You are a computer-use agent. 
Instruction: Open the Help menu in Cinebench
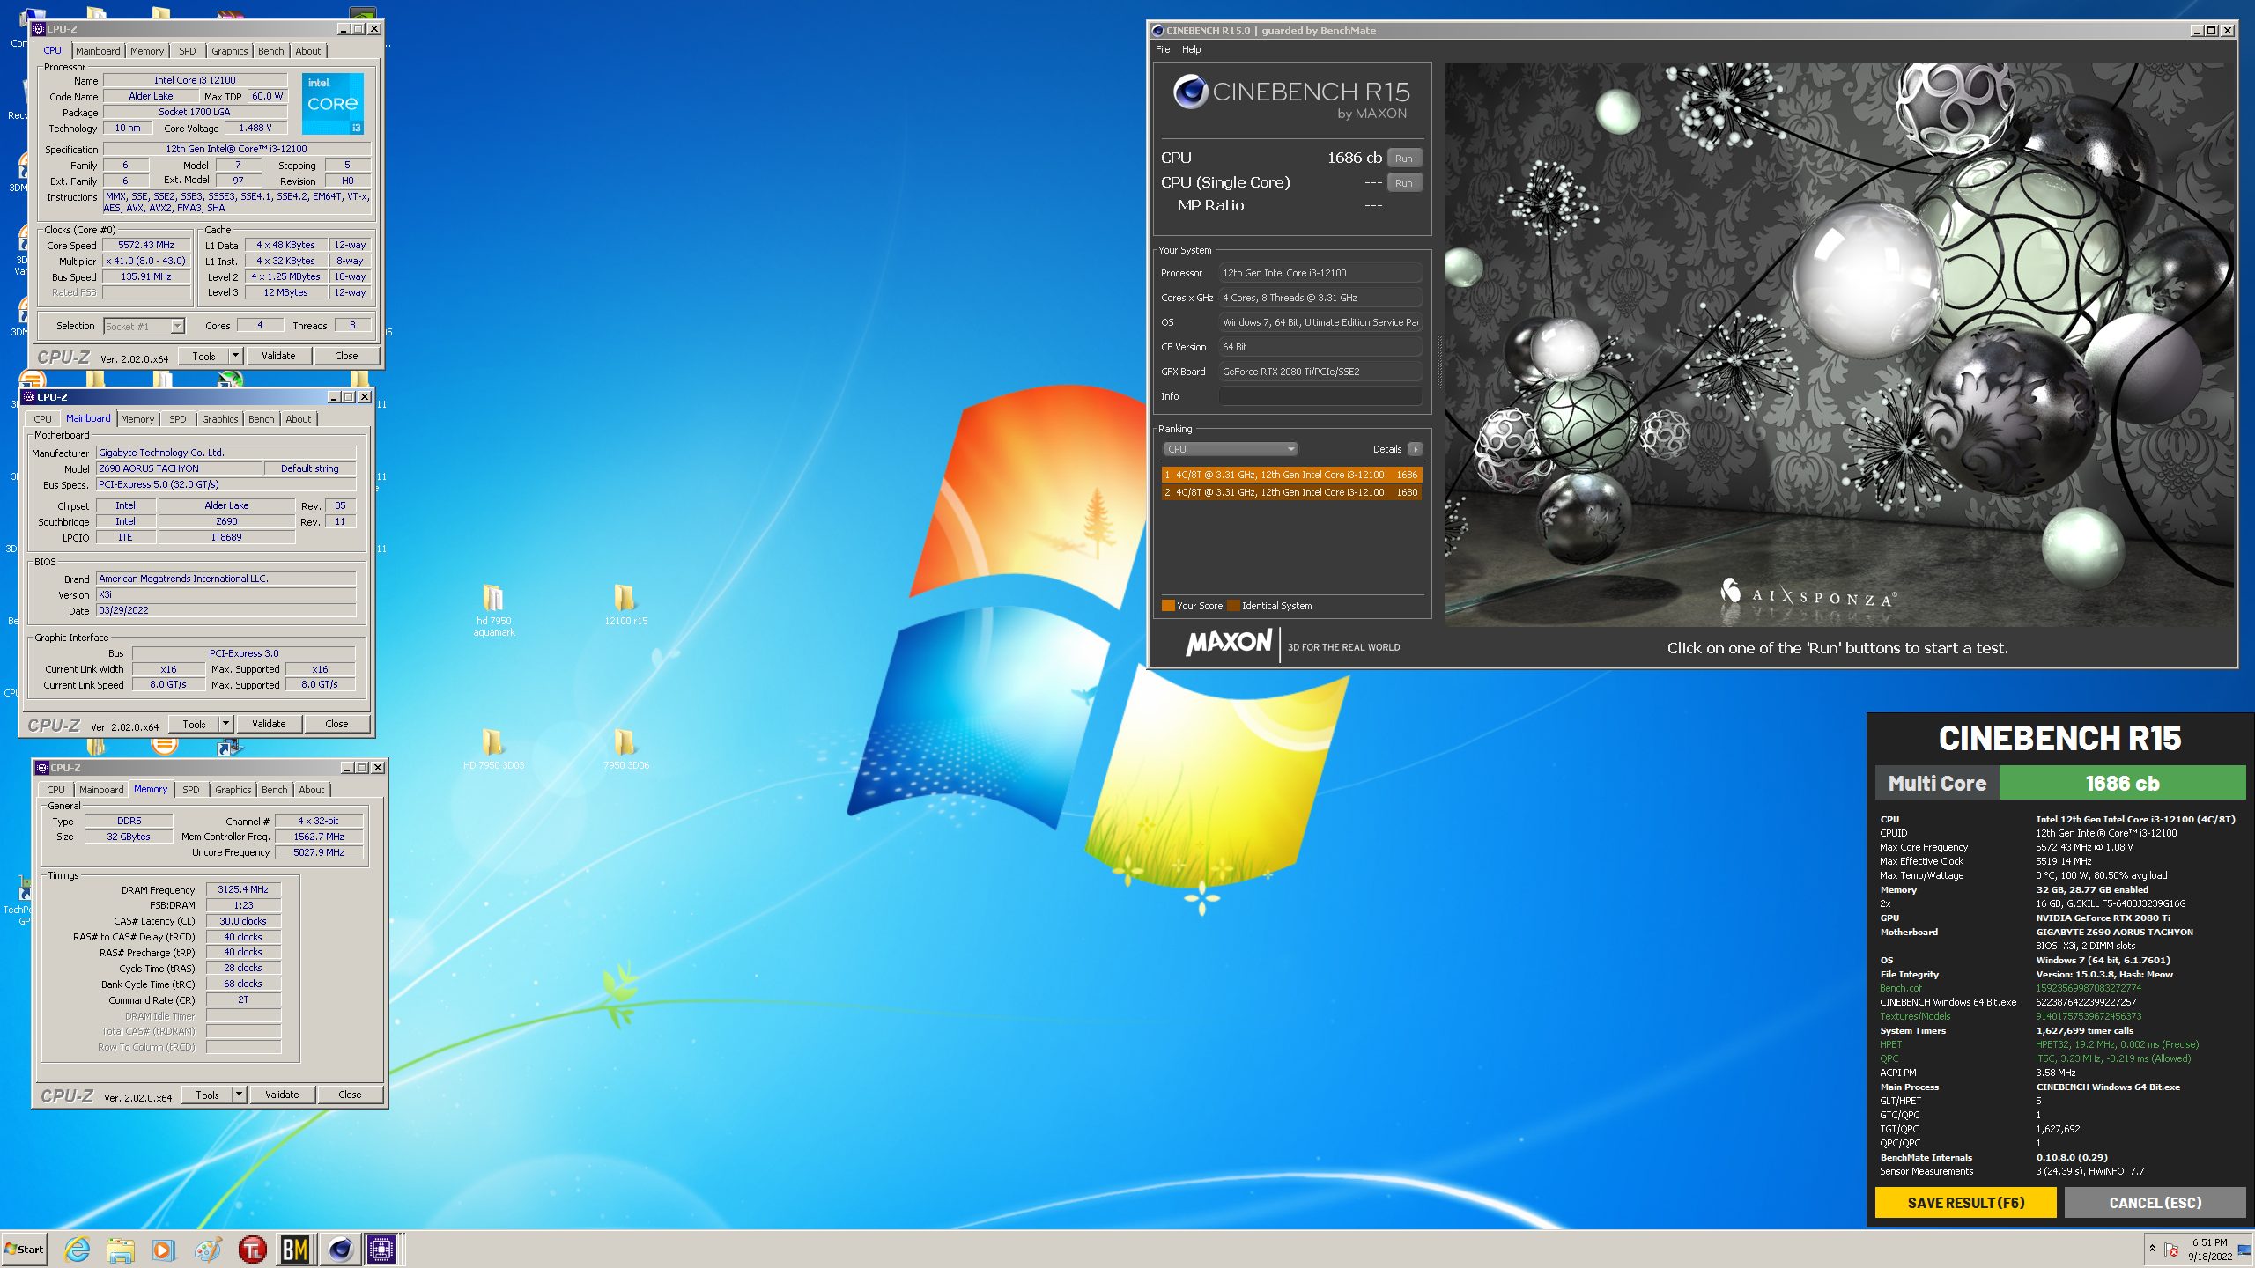point(1191,49)
